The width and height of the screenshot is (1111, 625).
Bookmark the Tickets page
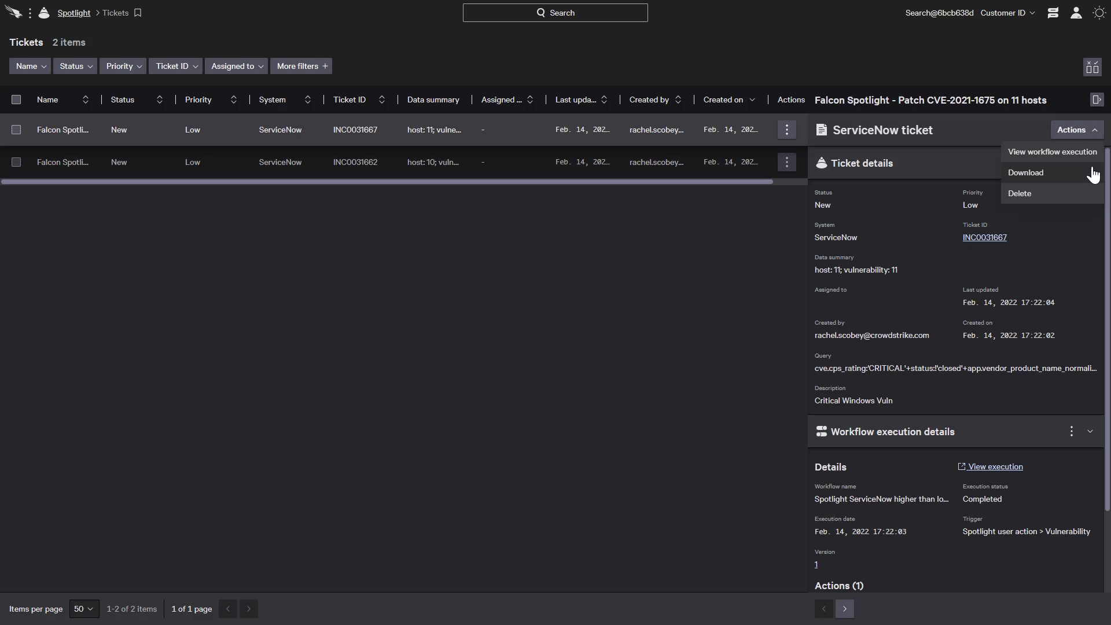(138, 13)
